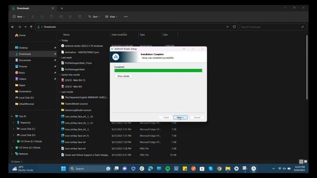
Task: Open the recent locations chevron
Action: pos(25,27)
